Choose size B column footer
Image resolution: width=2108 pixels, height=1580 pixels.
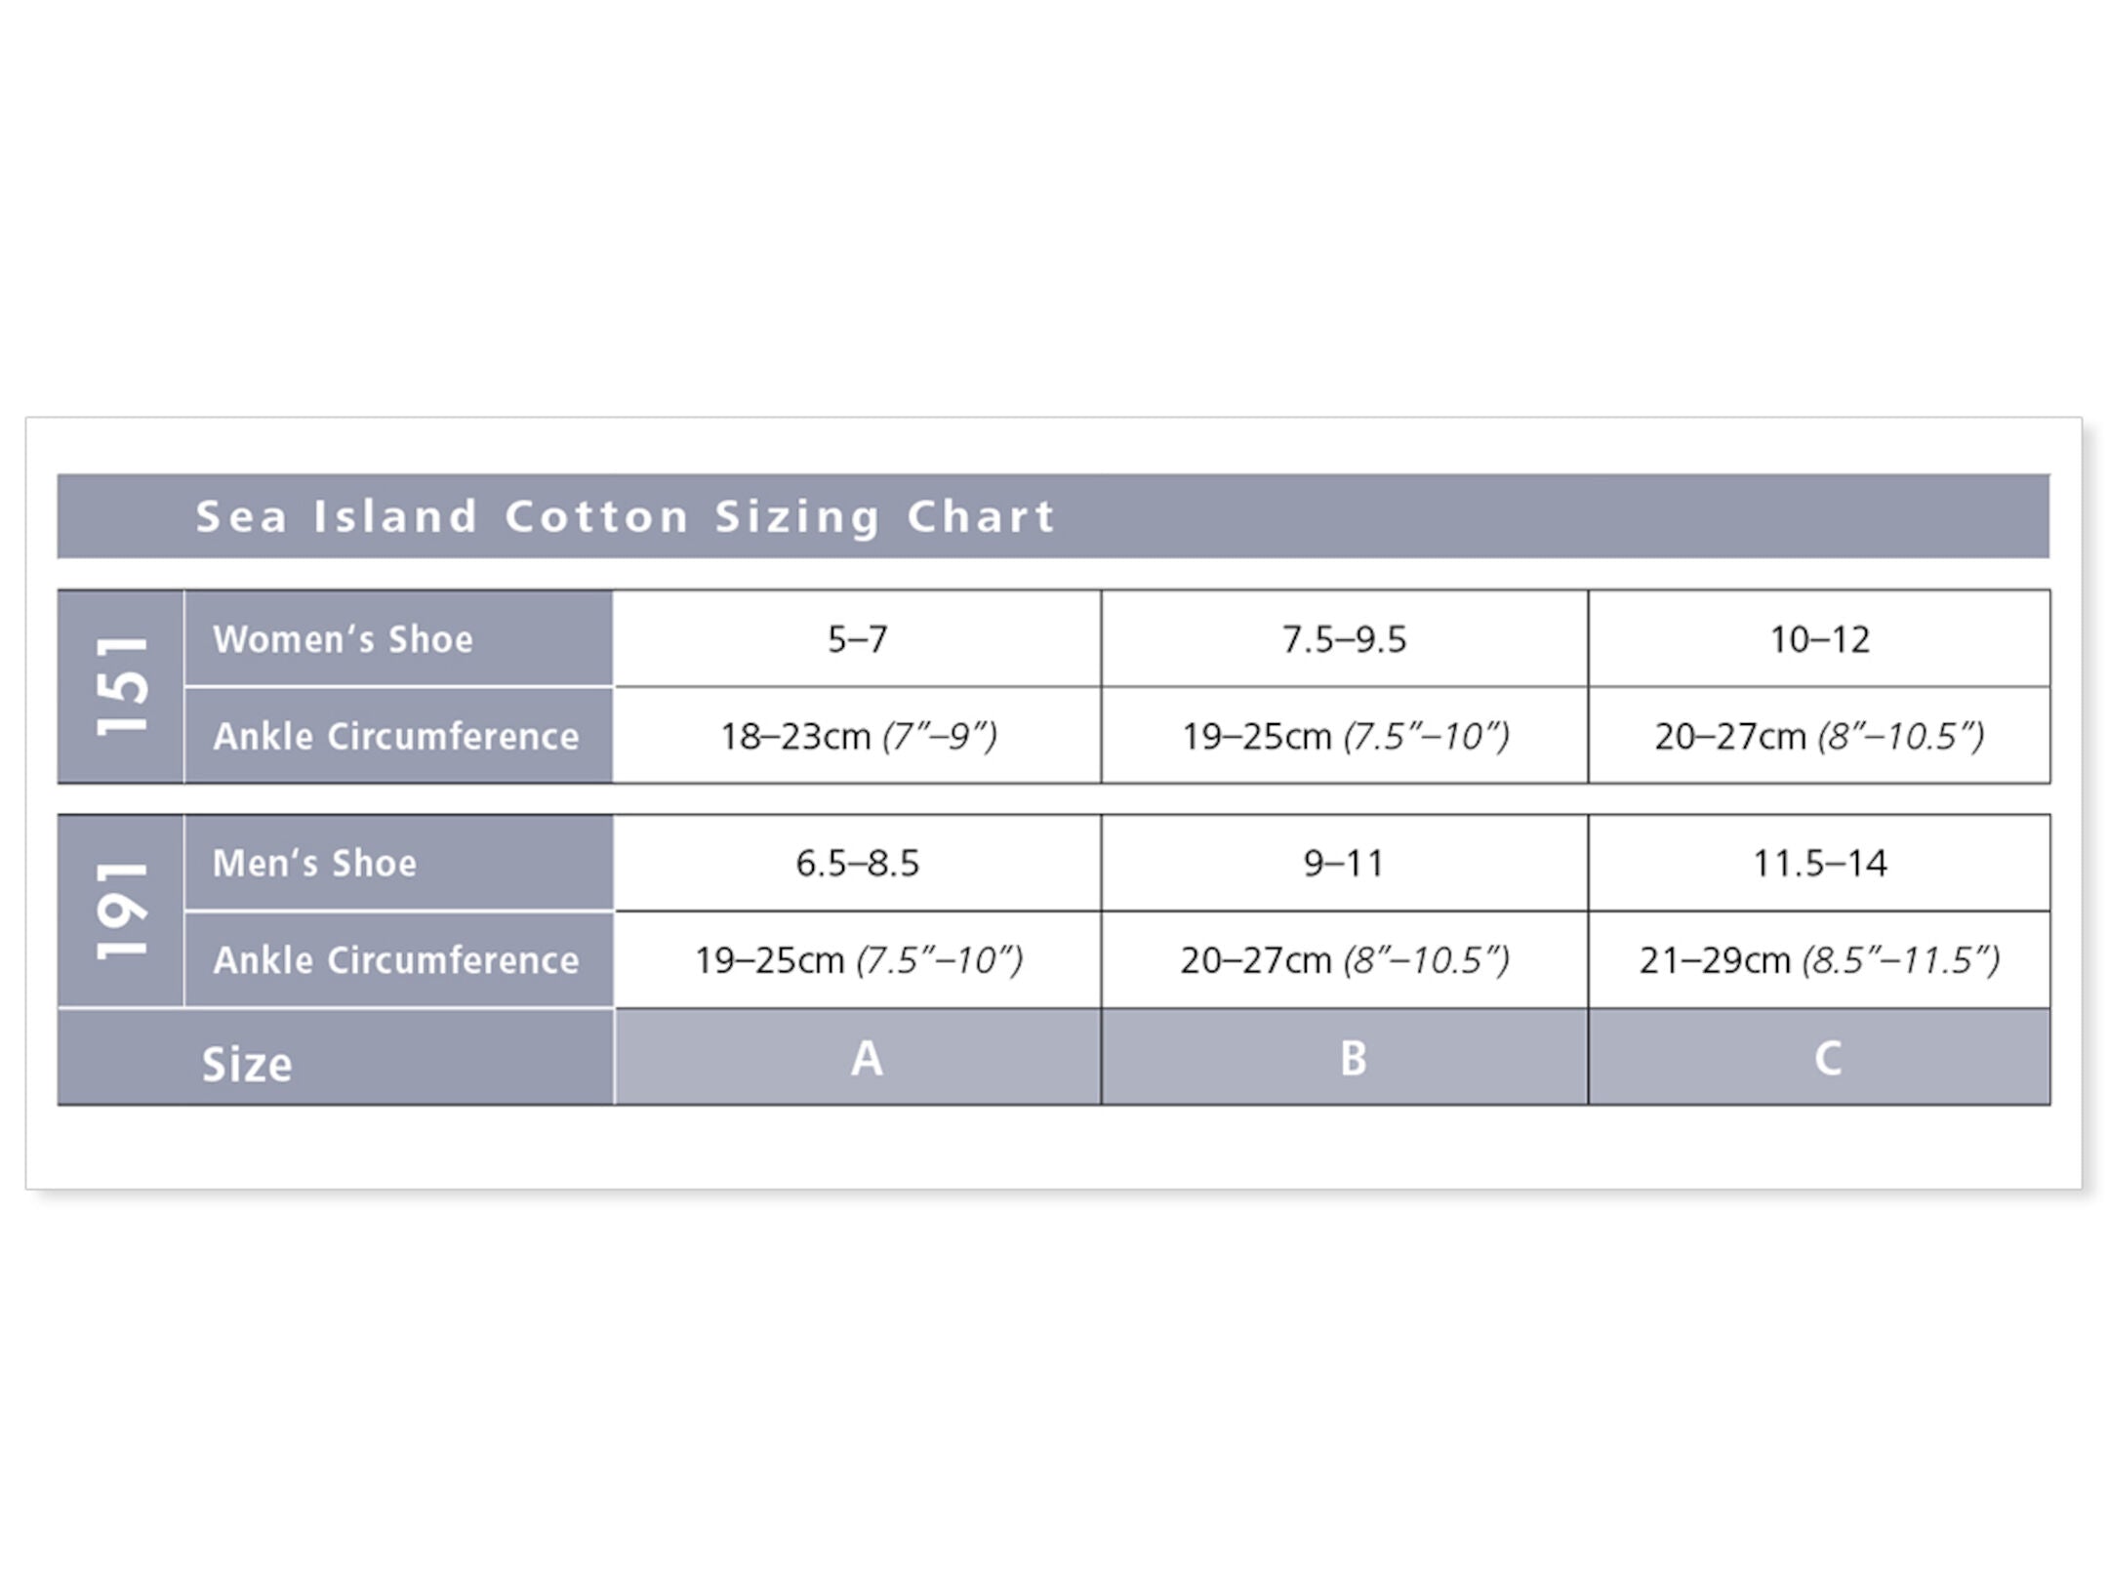click(x=1353, y=1058)
